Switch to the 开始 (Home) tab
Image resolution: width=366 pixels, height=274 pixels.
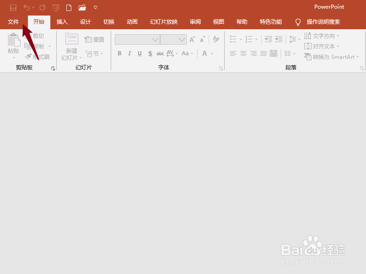click(x=39, y=22)
